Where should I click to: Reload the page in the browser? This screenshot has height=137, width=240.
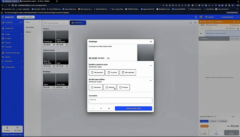9,5
